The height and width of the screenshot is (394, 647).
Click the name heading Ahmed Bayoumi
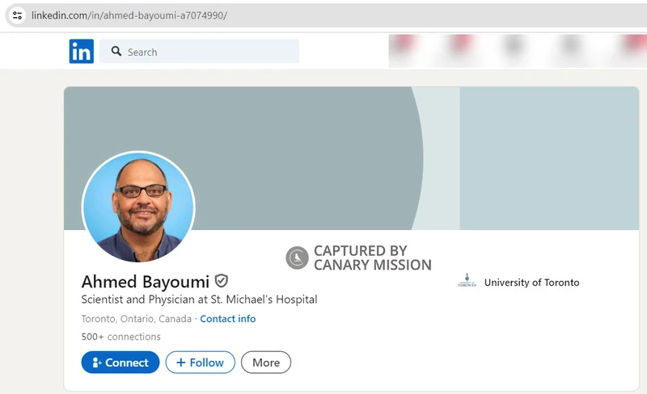point(146,282)
